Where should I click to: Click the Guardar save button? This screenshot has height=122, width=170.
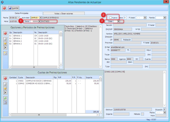14,8
